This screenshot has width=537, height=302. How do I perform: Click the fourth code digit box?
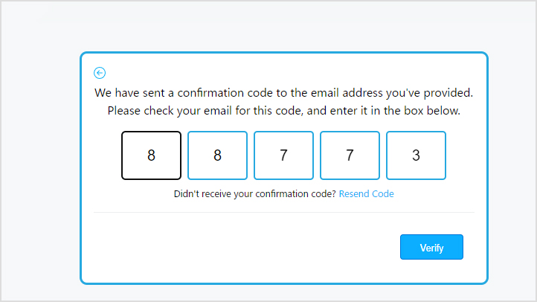point(350,155)
